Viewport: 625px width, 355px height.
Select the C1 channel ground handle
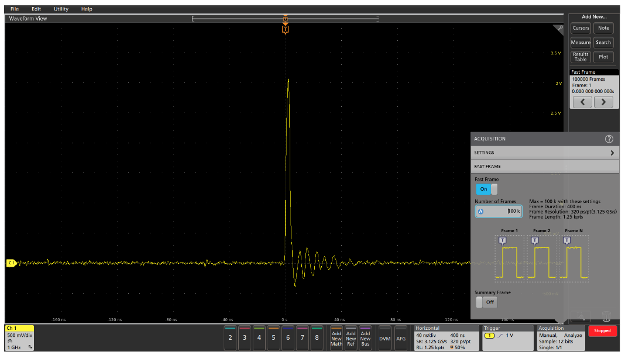(11, 263)
